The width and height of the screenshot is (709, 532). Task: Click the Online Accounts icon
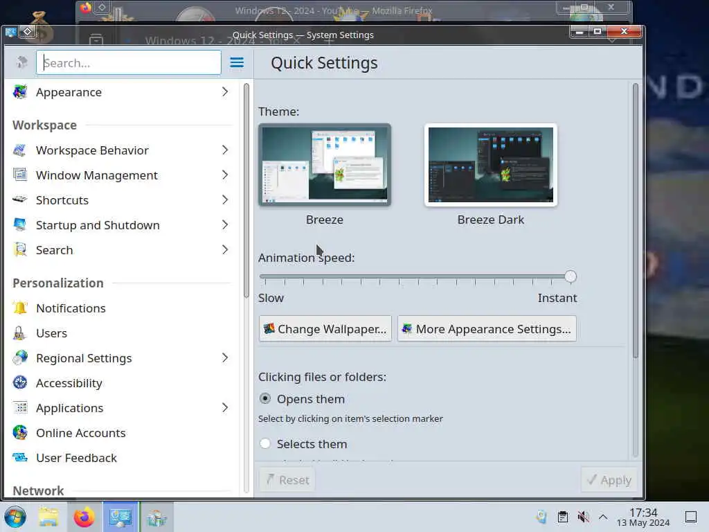click(20, 432)
